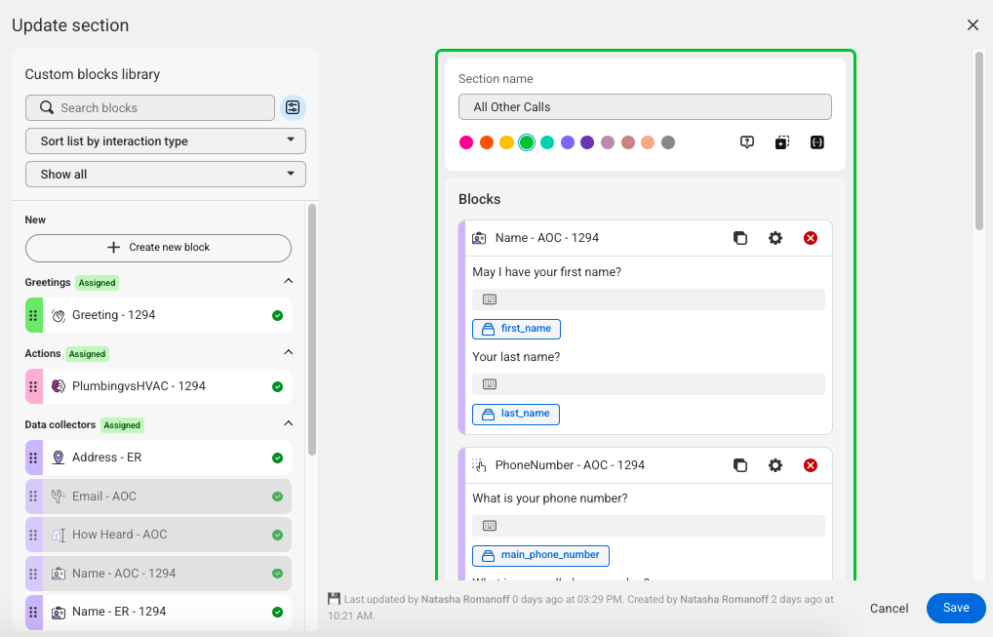Click the Email - AOC block icon
993x637 pixels.
[x=59, y=497]
